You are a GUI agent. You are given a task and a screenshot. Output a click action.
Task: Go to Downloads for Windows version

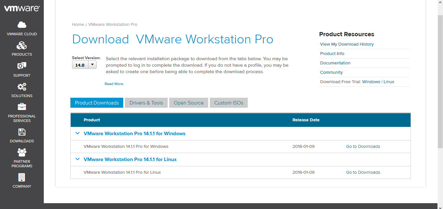363,147
